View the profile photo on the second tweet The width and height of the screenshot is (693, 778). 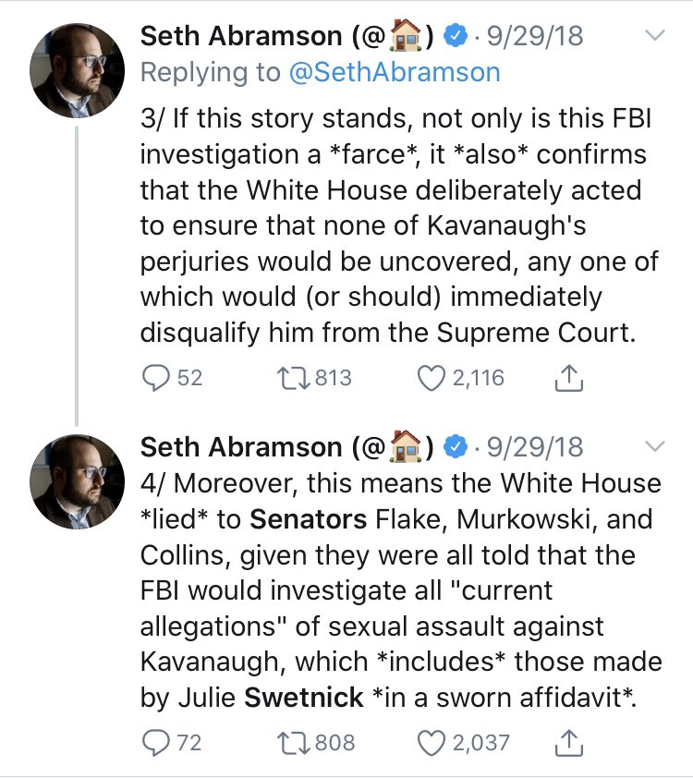[x=77, y=481]
